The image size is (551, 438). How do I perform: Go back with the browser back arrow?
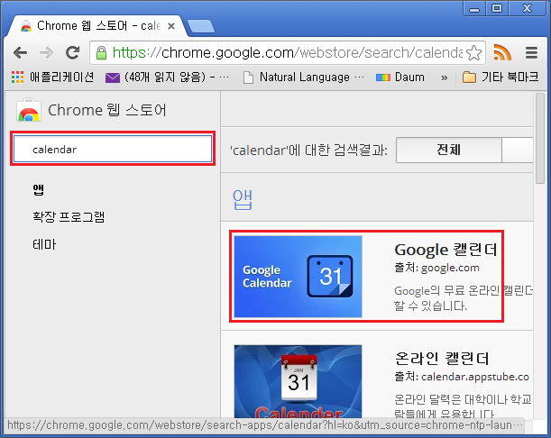20,52
